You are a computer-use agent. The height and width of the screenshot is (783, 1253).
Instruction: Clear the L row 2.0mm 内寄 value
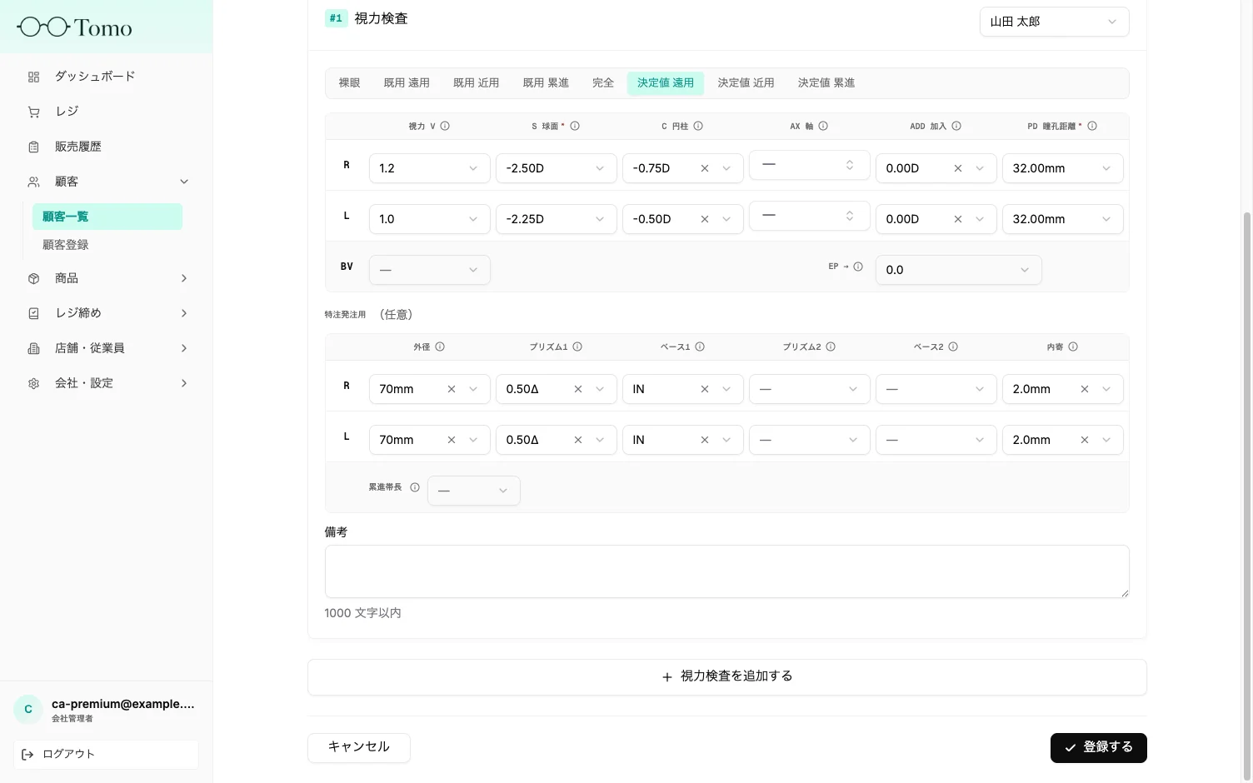[1085, 440]
